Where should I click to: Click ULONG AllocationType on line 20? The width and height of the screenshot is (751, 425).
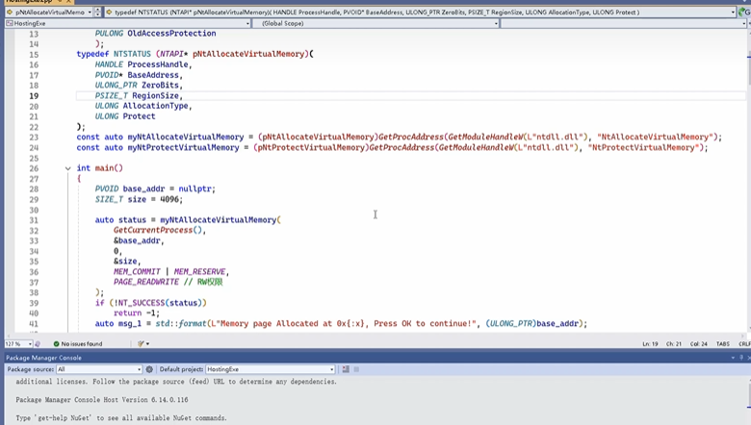(x=142, y=106)
